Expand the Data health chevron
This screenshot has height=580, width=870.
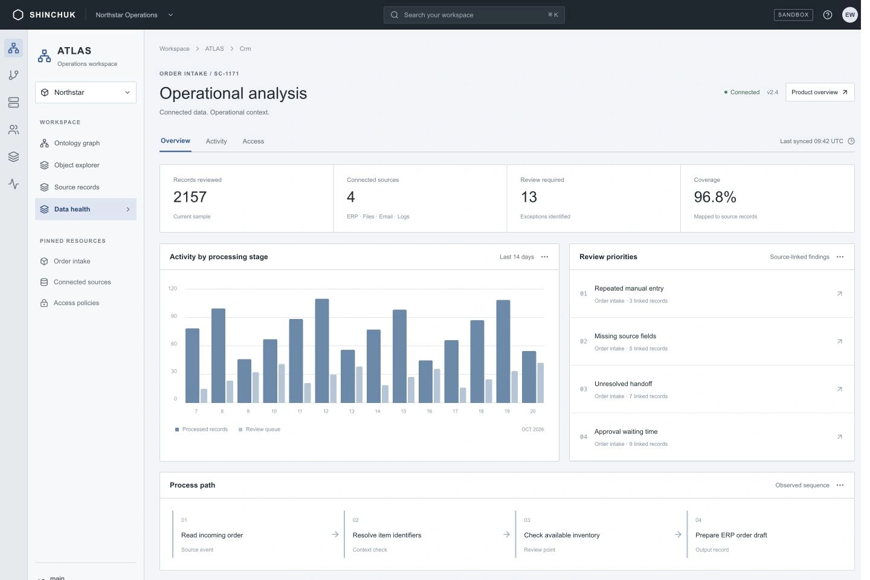coord(127,209)
